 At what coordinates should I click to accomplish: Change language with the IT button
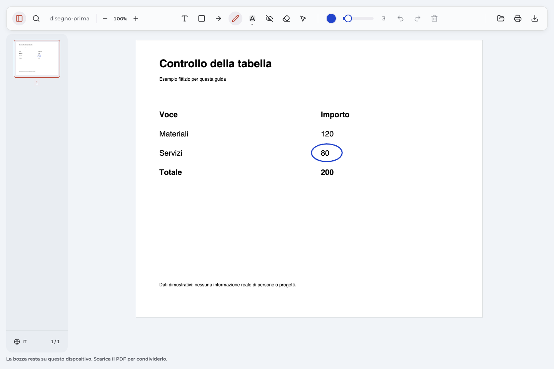20,342
